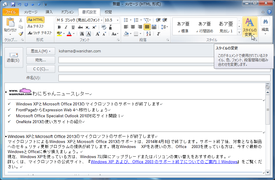Image resolution: width=275 pixels, height=180 pixels.
Task: Apply the 見出し 1 style
Action: pyautogui.click(x=226, y=27)
